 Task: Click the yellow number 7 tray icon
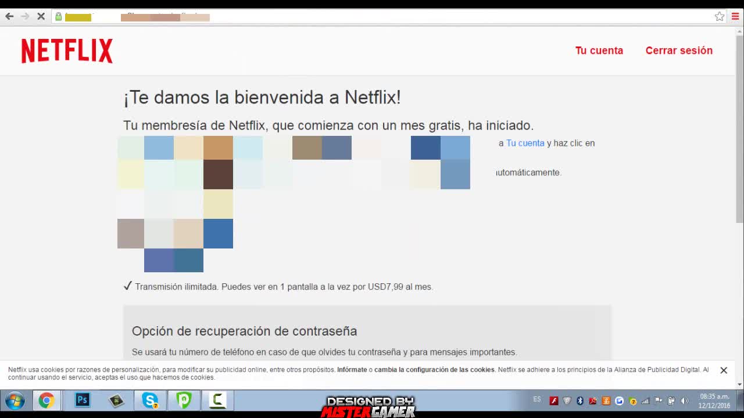click(632, 401)
